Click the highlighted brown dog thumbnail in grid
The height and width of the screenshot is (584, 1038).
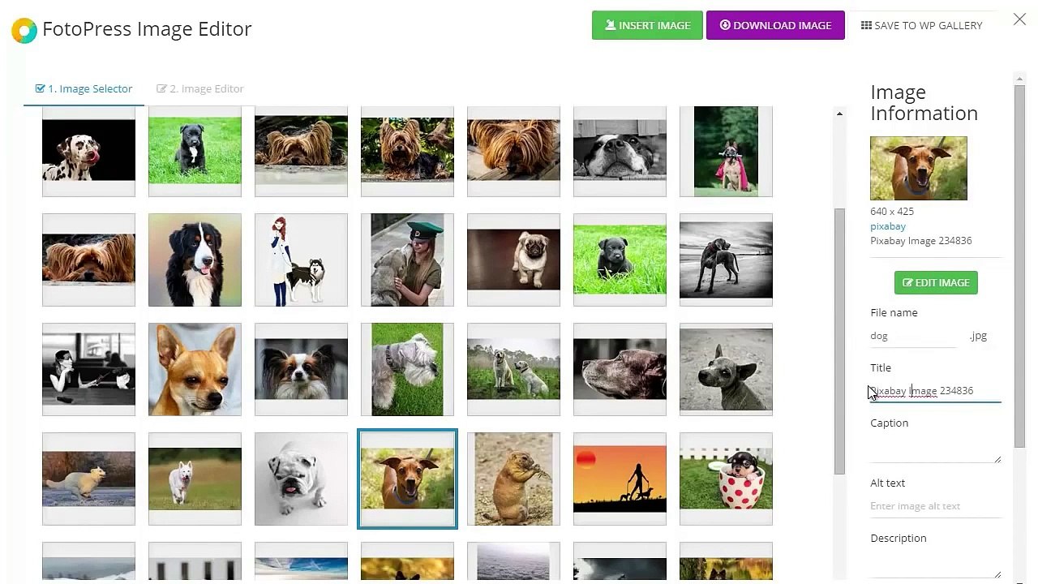[x=407, y=479]
